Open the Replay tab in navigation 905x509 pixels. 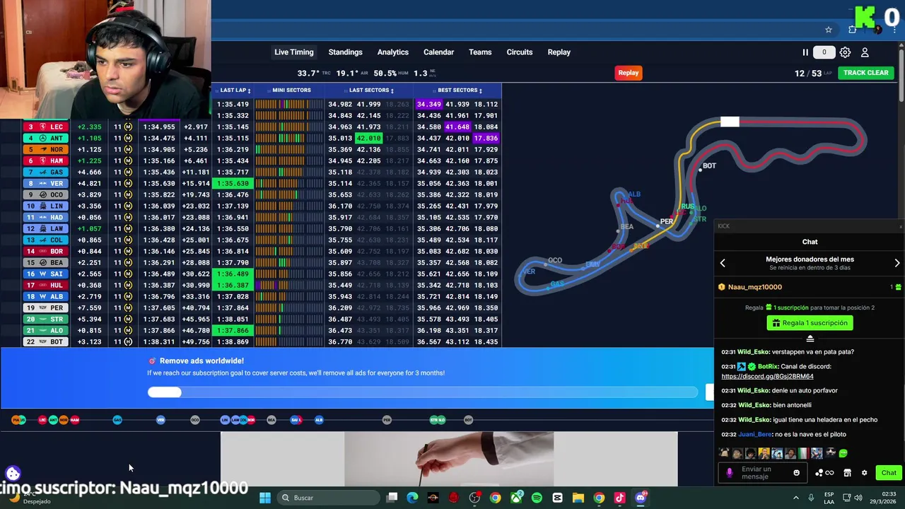[x=559, y=52]
